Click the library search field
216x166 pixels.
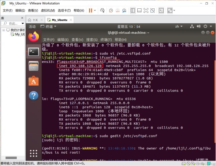pyautogui.click(x=11, y=23)
